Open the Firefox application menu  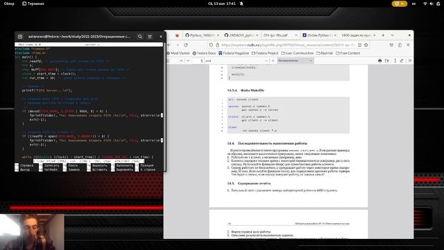(408, 44)
